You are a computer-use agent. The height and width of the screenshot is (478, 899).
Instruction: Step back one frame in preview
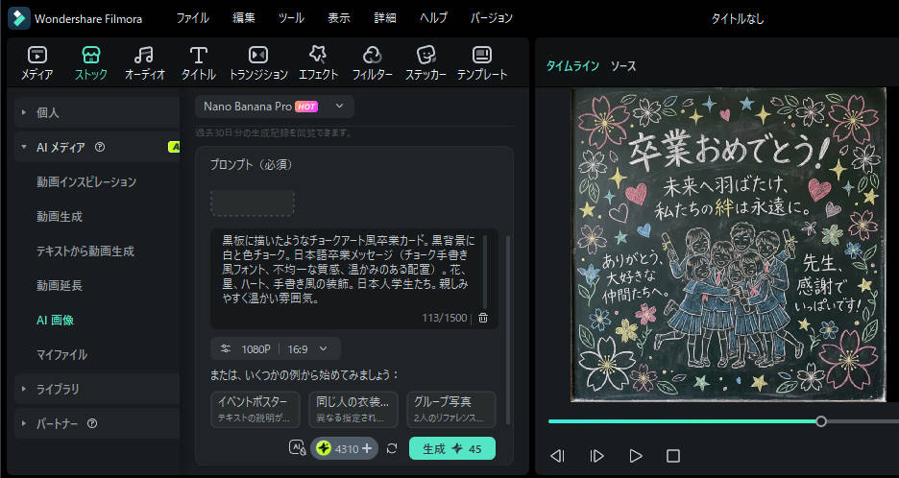click(557, 456)
